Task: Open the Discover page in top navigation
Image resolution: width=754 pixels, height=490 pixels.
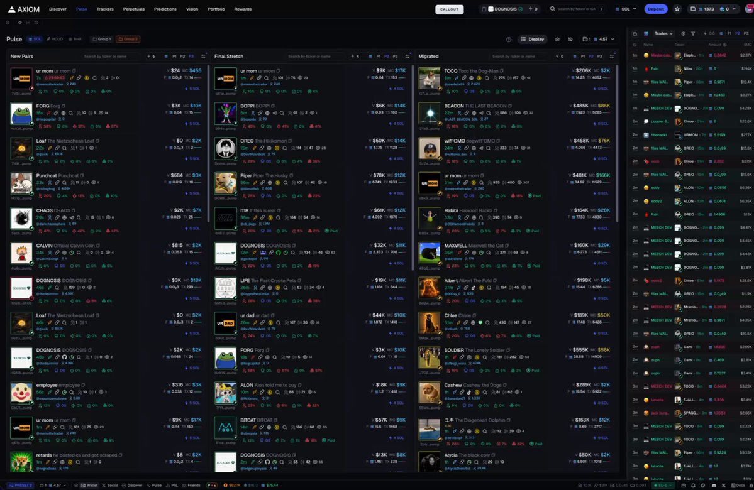Action: click(x=58, y=9)
